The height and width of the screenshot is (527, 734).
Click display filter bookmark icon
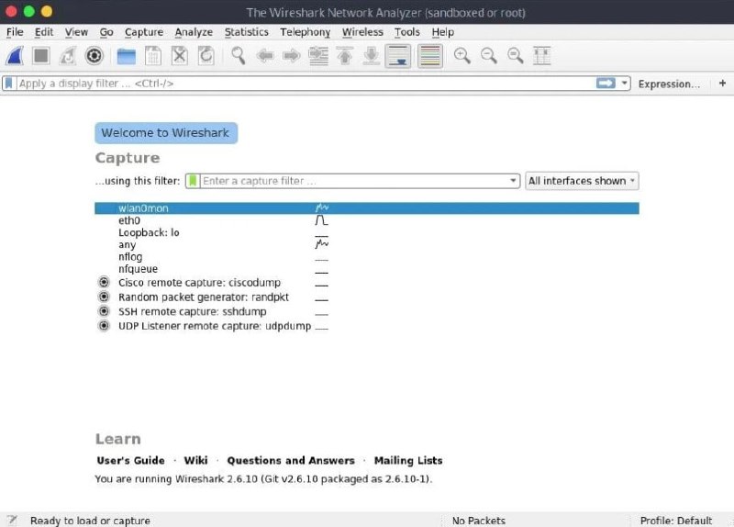[x=9, y=84]
